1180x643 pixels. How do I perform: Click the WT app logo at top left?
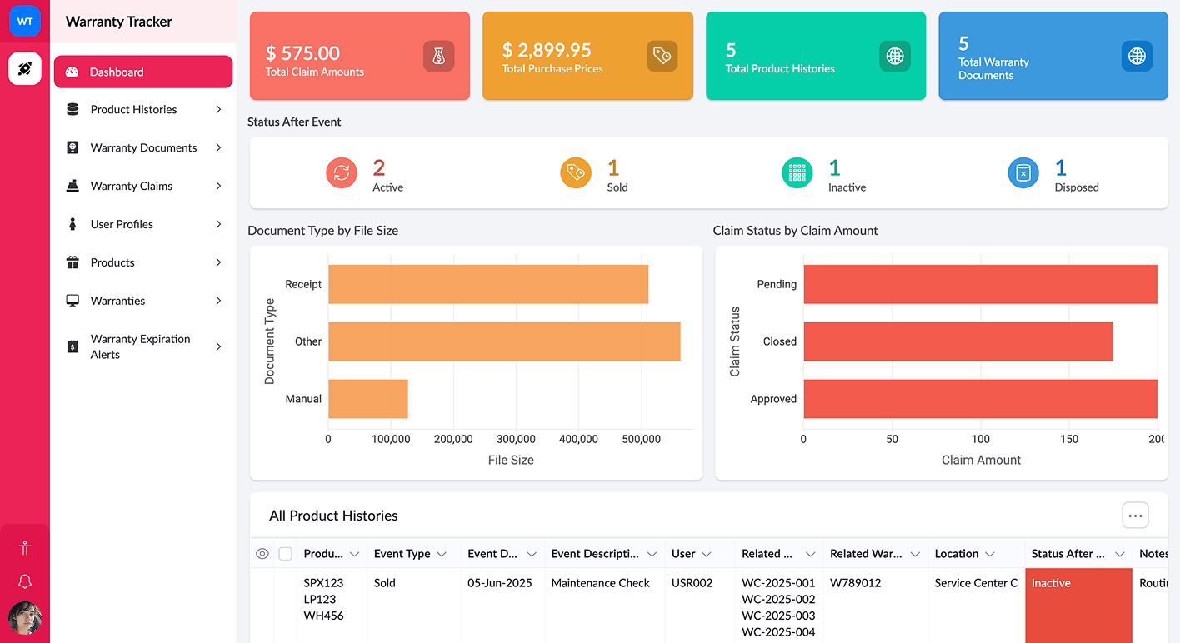25,21
